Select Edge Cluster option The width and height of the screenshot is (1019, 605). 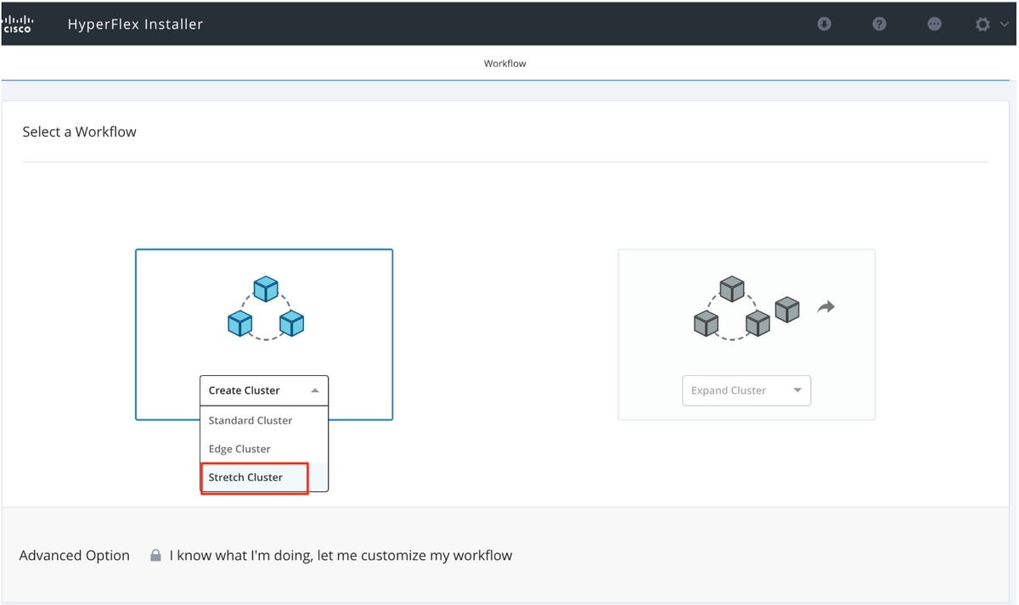click(x=264, y=449)
